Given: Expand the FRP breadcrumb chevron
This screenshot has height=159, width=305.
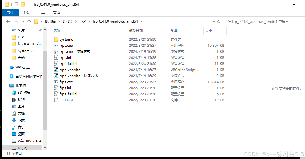Looking at the screenshot, I should pos(89,21).
